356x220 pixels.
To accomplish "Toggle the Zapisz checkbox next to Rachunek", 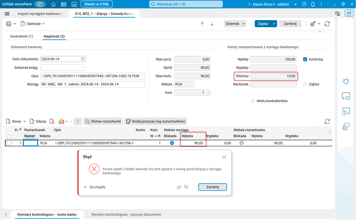I will pos(305,84).
